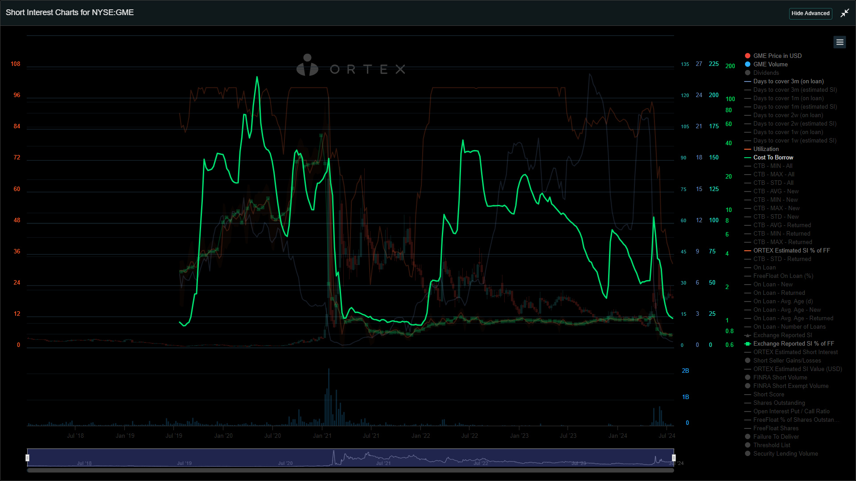The image size is (856, 481).
Task: Click Days to cover 3m (on loan)
Action: 788,81
